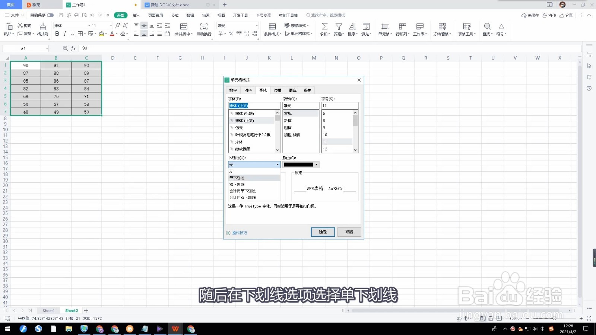The image size is (596, 335).
Task: Click the 字体 font name input field
Action: pos(254,106)
